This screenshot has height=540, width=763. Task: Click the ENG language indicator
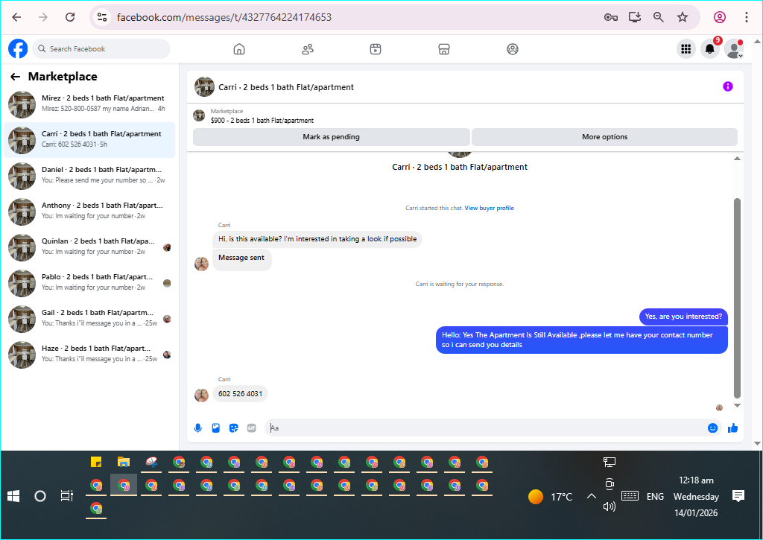coord(655,497)
